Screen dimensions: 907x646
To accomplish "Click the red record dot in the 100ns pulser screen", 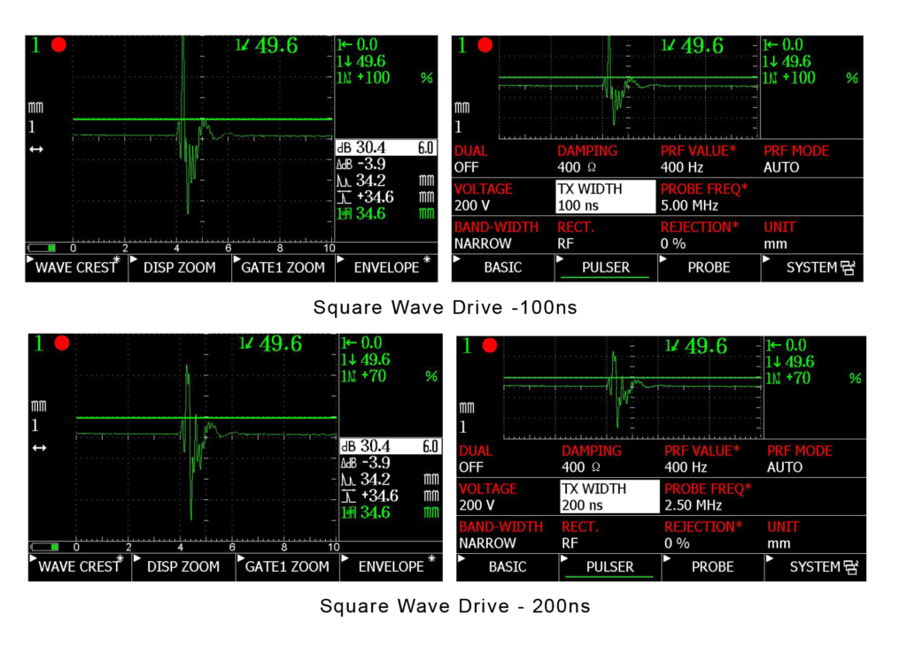I will pyautogui.click(x=484, y=46).
